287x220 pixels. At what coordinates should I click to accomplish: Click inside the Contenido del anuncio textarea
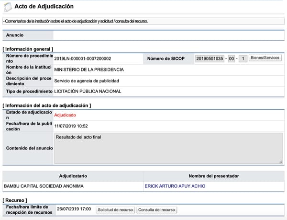coord(168,148)
